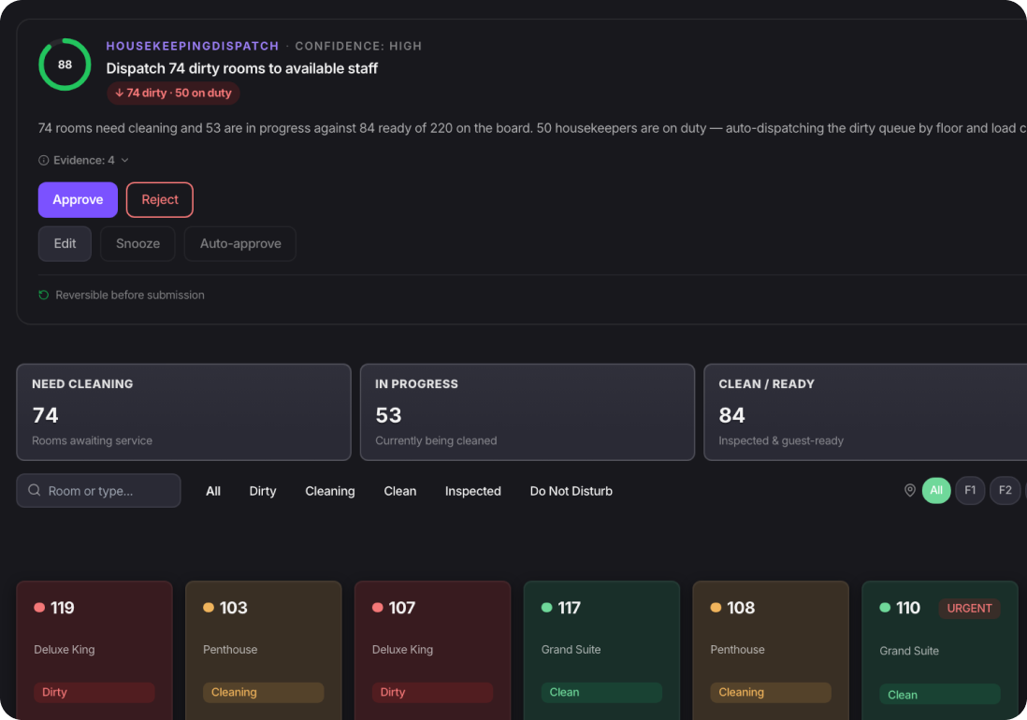The image size is (1027, 720).
Task: Click the 88 confidence score ring
Action: coord(65,65)
